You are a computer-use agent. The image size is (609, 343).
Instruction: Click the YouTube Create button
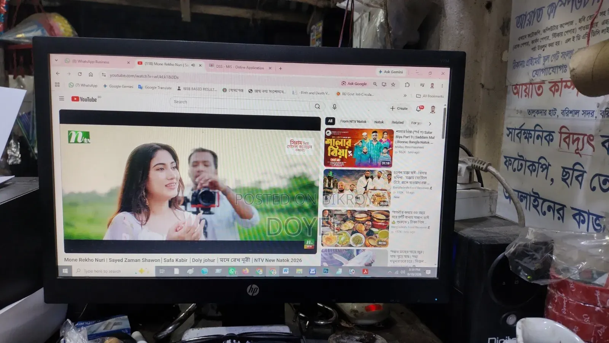click(x=399, y=108)
